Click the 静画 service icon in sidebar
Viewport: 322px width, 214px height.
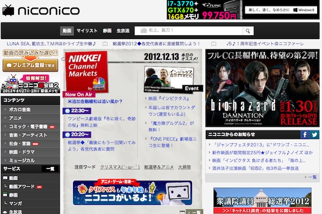4,195
